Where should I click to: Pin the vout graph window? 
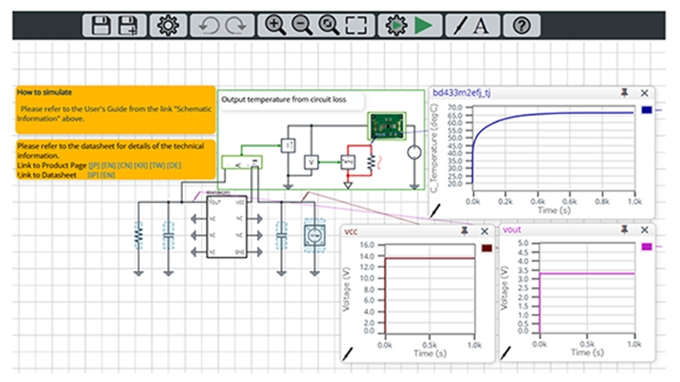point(625,230)
